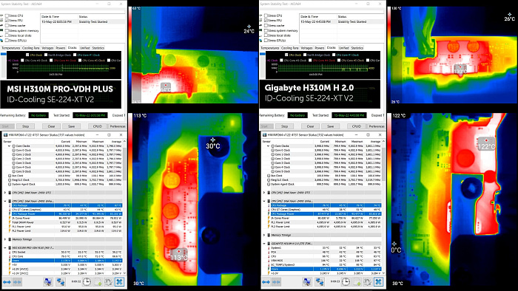Collapse the Core Clocks group in left HWiNFO
Image resolution: width=518 pixels, height=291 pixels.
(x=9, y=145)
